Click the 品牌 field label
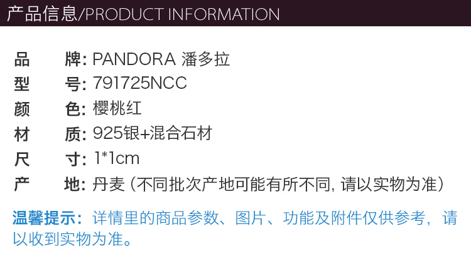The image size is (471, 271). (50, 59)
